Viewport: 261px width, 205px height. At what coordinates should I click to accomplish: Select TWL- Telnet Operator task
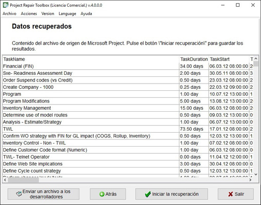click(91, 157)
